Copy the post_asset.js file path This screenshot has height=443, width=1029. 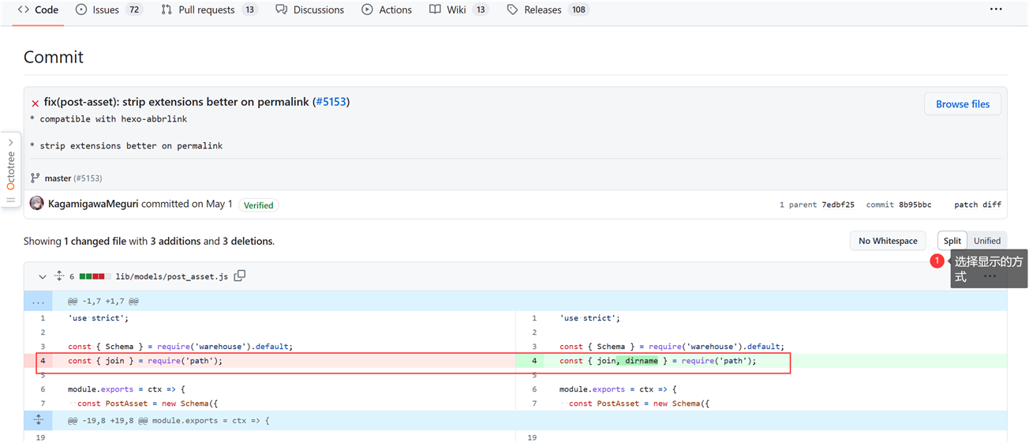[x=240, y=276]
